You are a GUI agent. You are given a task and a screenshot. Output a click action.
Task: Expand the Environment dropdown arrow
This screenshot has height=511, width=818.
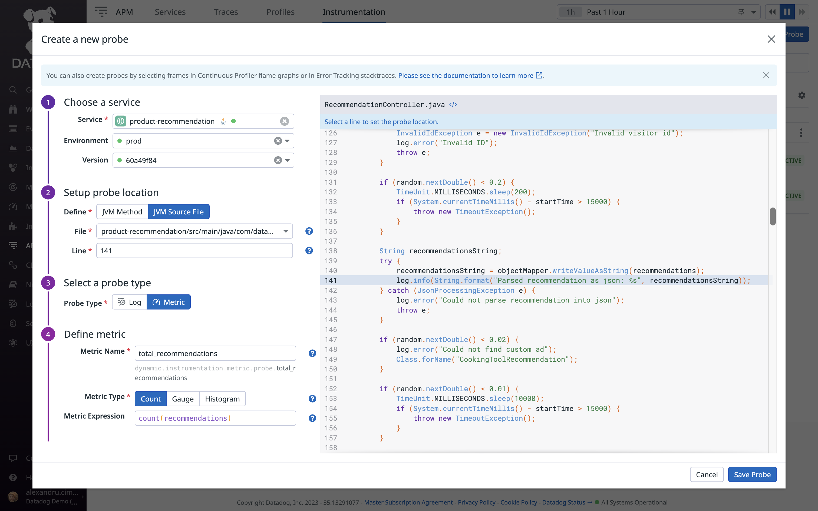(287, 141)
